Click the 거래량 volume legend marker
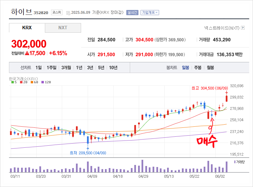Viewport: 253px width, 187px height. [x=235, y=162]
